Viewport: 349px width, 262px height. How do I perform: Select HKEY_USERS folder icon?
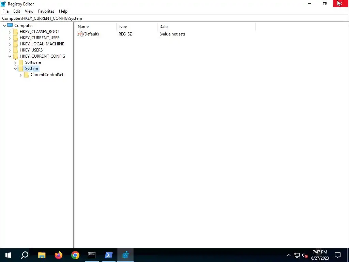pos(16,50)
